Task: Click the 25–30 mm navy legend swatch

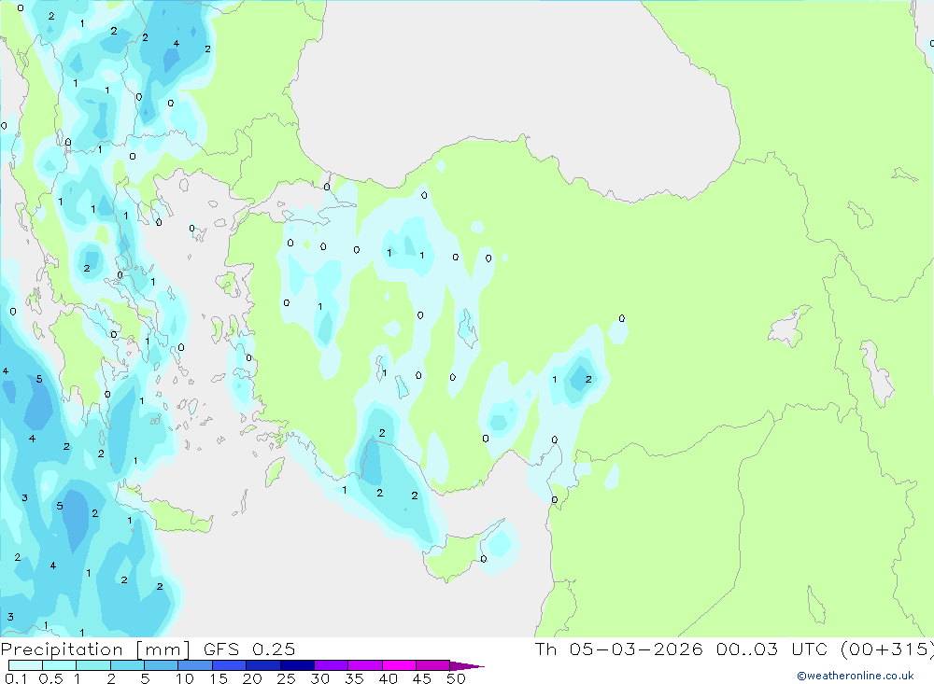Action: (297, 665)
